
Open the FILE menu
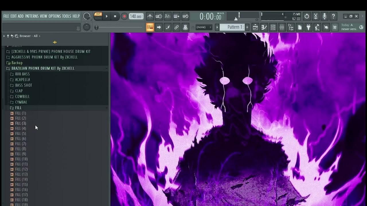(x=6, y=16)
